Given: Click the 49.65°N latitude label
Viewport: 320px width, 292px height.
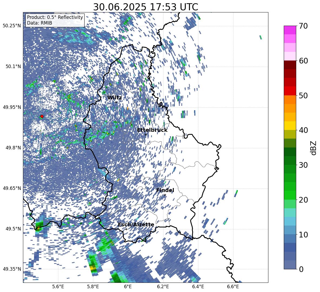Looking at the screenshot, I should pyautogui.click(x=12, y=188).
